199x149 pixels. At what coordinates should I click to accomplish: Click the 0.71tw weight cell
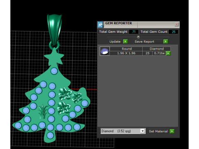[159, 53]
